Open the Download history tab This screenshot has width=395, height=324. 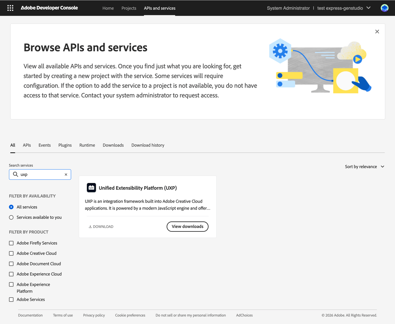148,145
